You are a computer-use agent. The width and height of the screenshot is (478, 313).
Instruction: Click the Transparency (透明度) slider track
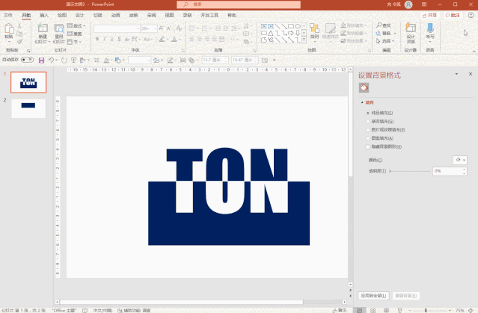410,171
